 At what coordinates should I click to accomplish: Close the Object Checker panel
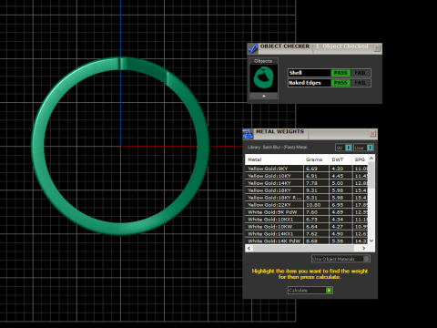pos(377,48)
